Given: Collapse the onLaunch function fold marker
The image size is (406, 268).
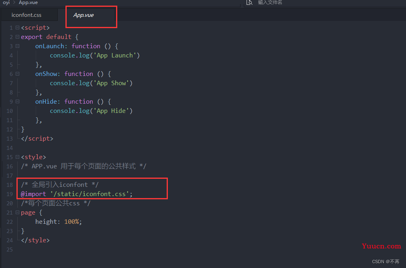Looking at the screenshot, I should click(x=17, y=46).
